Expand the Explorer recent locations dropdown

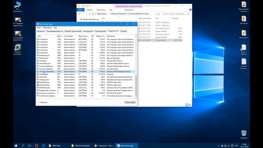coord(87,14)
